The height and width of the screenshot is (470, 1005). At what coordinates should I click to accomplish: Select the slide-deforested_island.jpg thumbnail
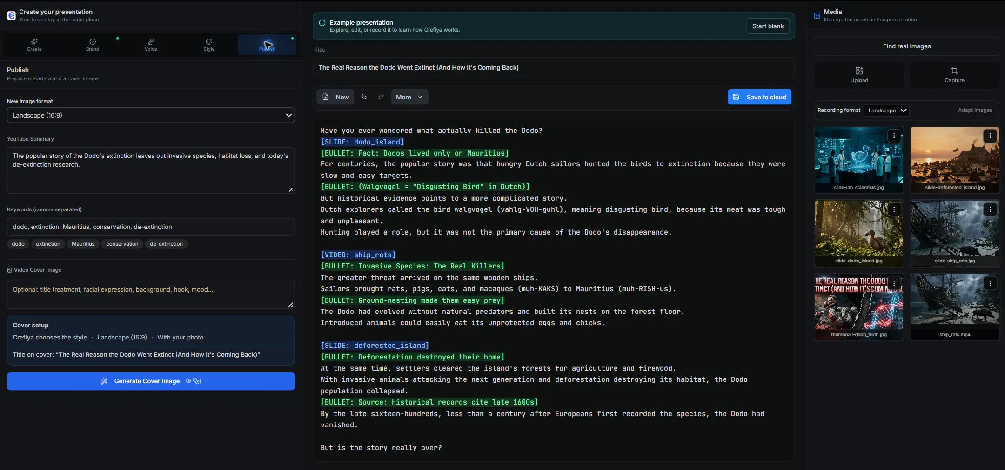pyautogui.click(x=955, y=160)
